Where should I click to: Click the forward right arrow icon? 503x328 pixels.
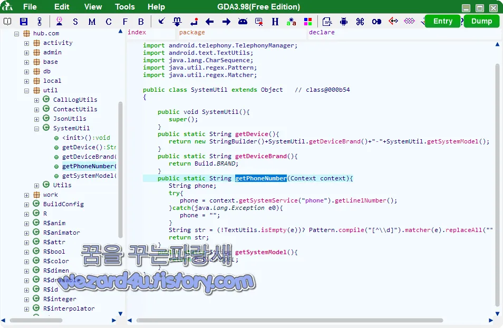227,22
